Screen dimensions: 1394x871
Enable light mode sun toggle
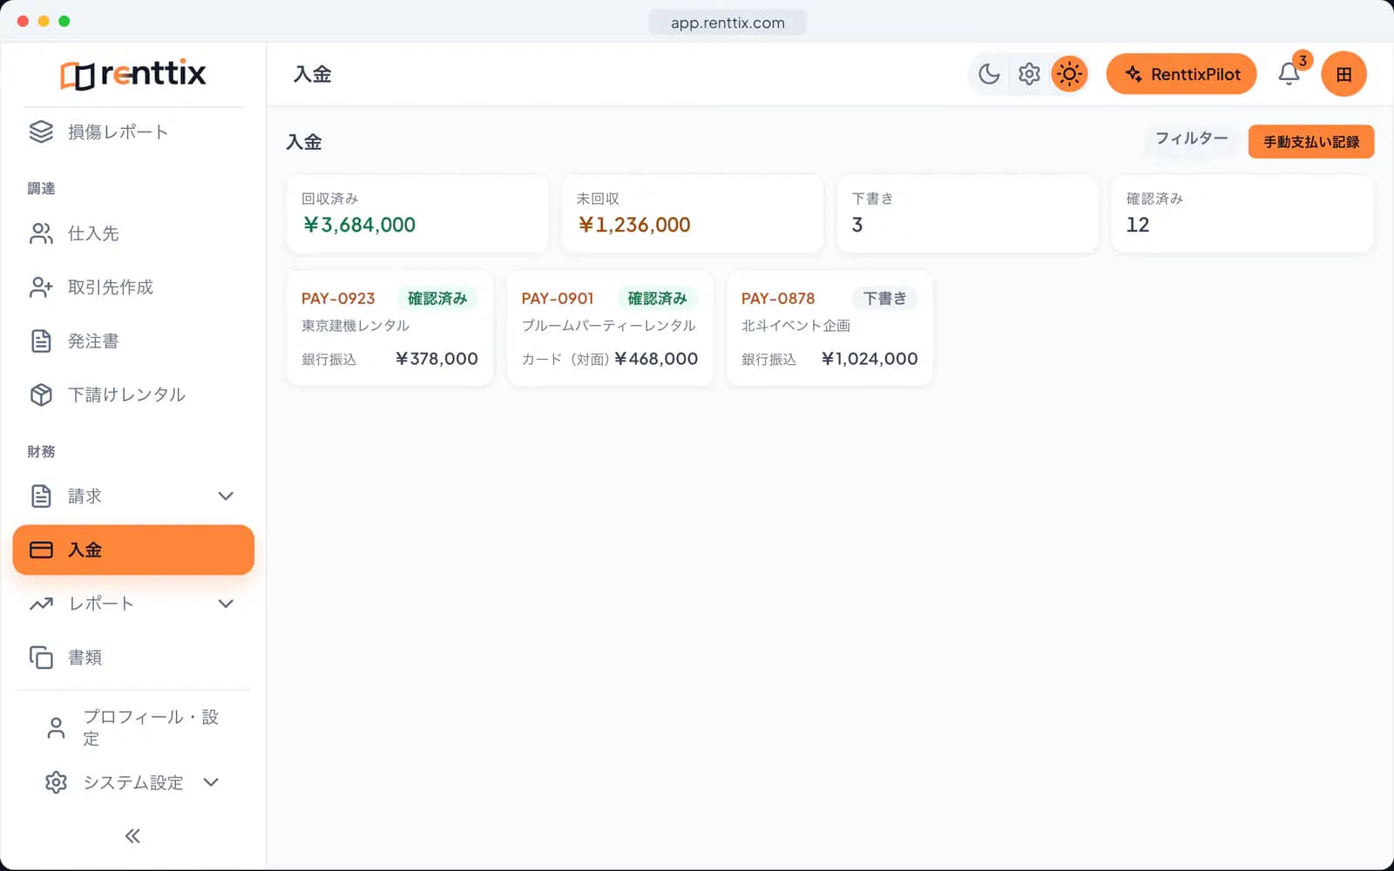[1069, 74]
